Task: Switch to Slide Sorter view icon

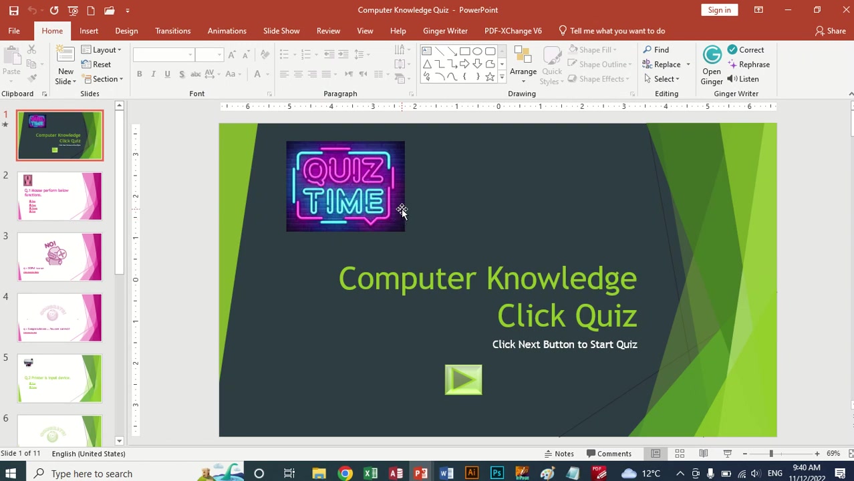Action: 680,454
